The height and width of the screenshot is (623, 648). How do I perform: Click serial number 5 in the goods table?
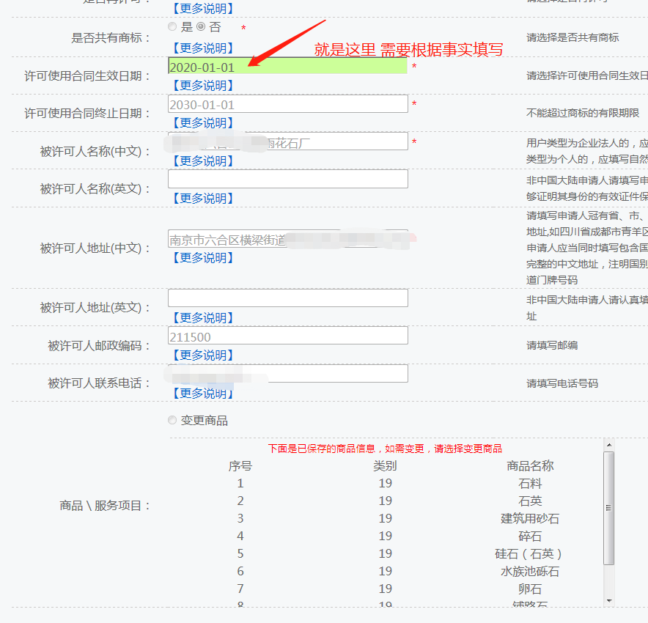[x=240, y=553]
